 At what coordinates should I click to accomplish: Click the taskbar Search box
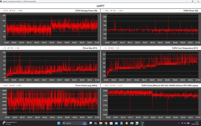(x=74, y=123)
